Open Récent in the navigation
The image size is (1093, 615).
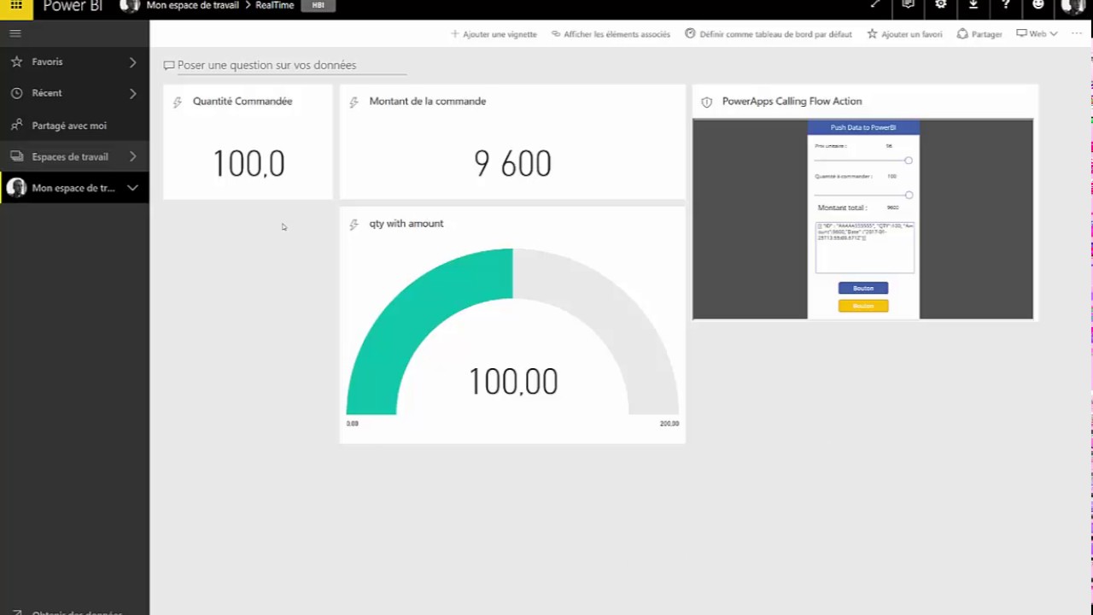[74, 93]
